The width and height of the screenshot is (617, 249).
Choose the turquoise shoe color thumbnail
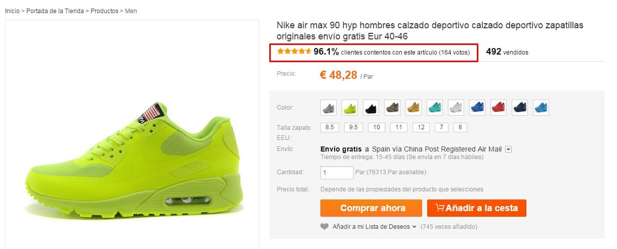click(x=435, y=107)
